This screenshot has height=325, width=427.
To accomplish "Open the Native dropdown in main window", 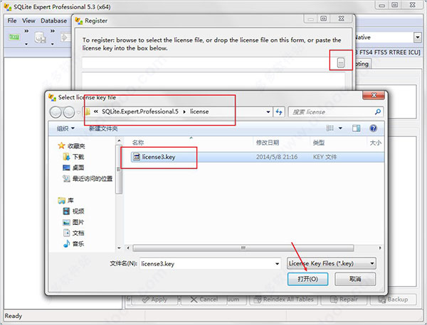I will (418, 37).
